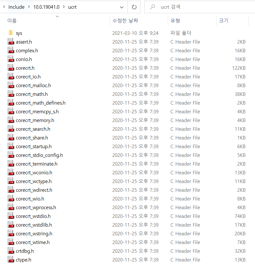Click the 1KB size of corecrt_share.h
255x266 pixels.
pos(241,138)
